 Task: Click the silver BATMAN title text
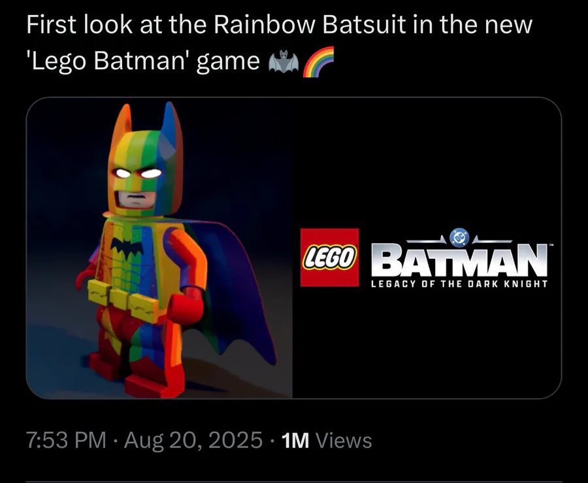tap(459, 259)
